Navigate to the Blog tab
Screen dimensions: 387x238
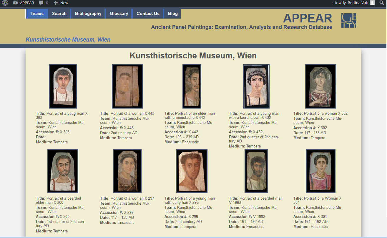pos(173,14)
